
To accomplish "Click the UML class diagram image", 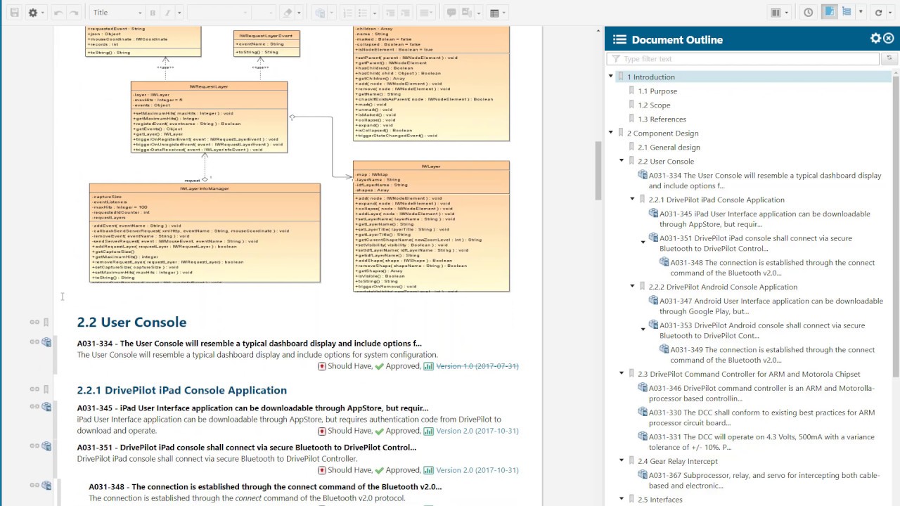I will point(299,158).
